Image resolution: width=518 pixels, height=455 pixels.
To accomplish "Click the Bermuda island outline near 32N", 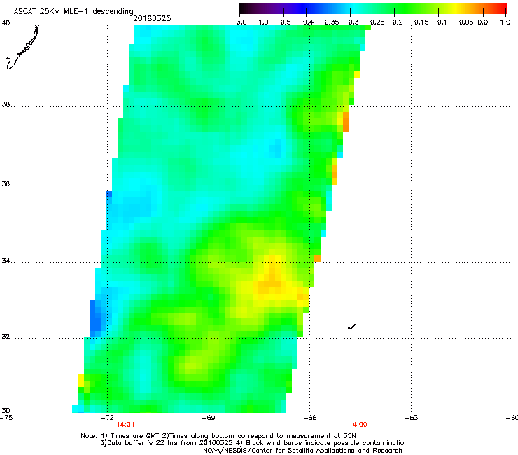I will (352, 327).
